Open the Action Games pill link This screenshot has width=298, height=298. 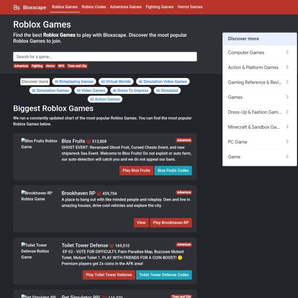[105, 99]
